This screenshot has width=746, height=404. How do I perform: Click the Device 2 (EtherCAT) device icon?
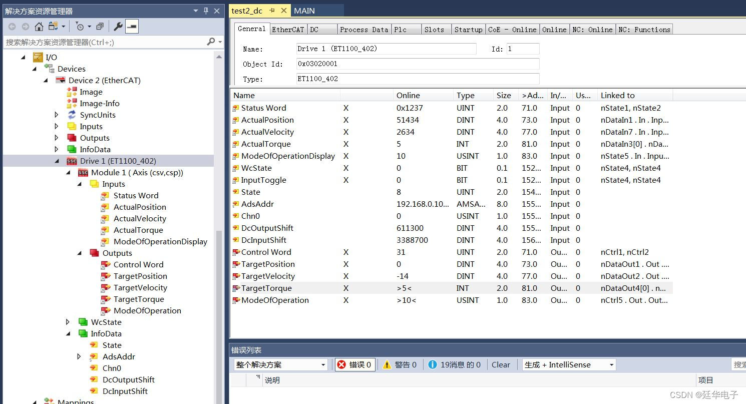[60, 81]
